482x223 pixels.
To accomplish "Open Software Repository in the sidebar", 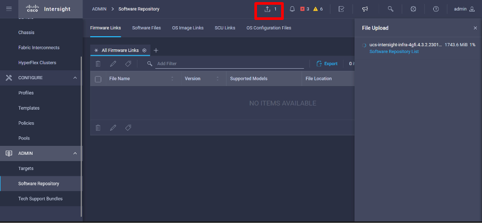I will (x=39, y=184).
